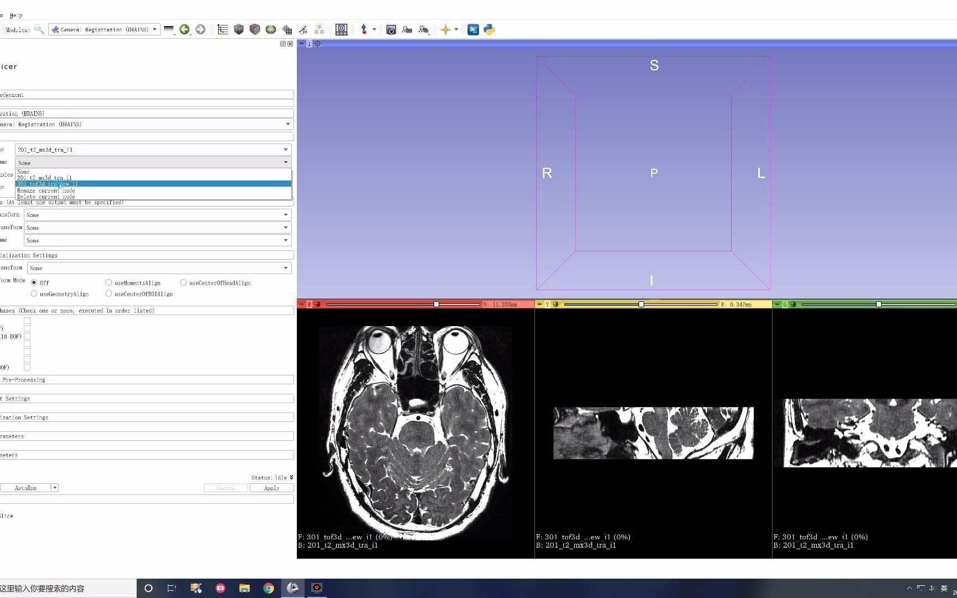957x598 pixels.
Task: Open the fixed volume 201_t2_mx3d_tra_i1 combo
Action: [x=153, y=149]
